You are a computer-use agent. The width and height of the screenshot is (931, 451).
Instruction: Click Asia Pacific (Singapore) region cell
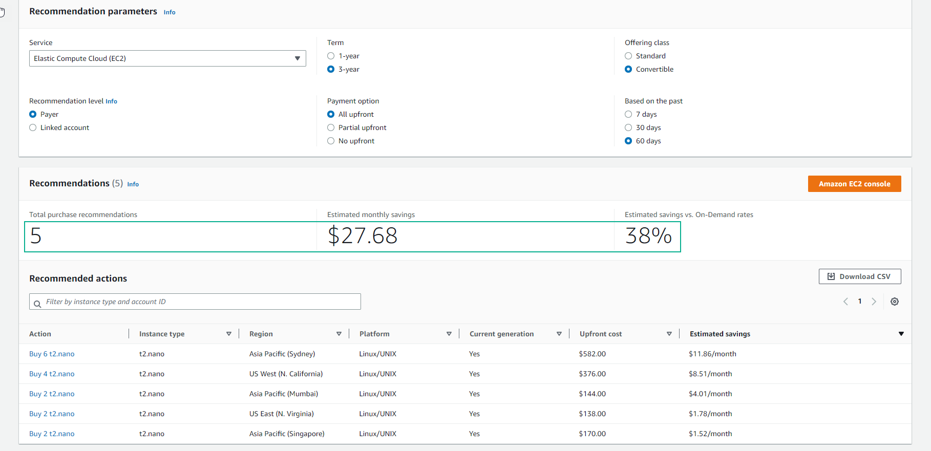[x=287, y=434]
